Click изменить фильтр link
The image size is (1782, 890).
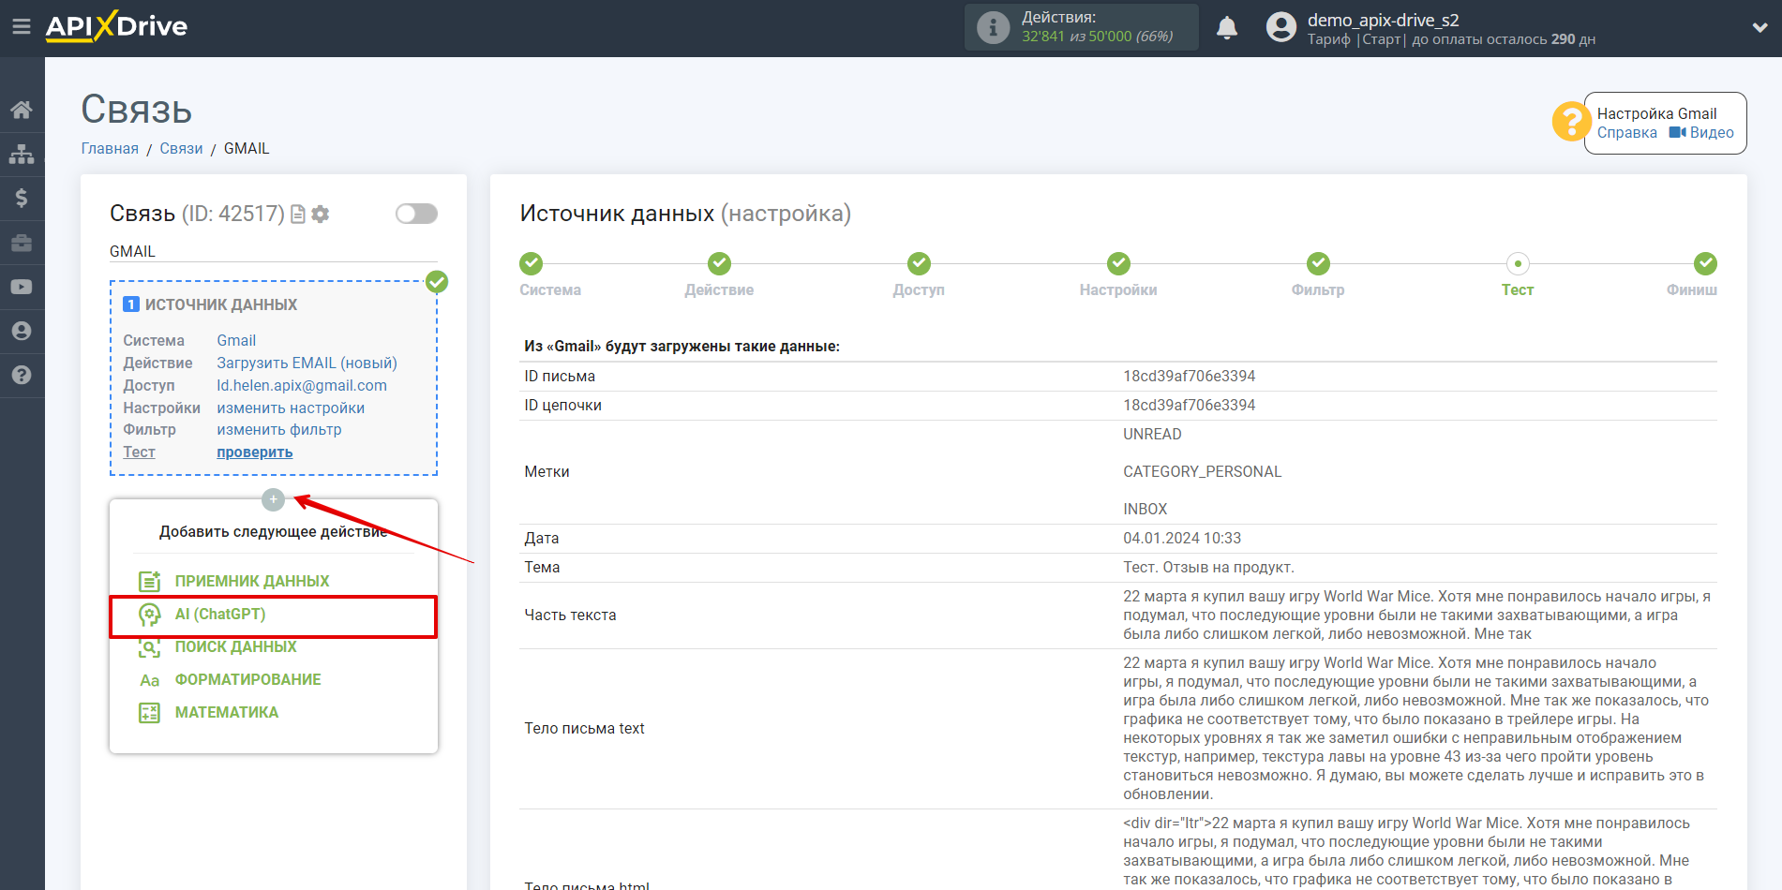click(x=279, y=430)
